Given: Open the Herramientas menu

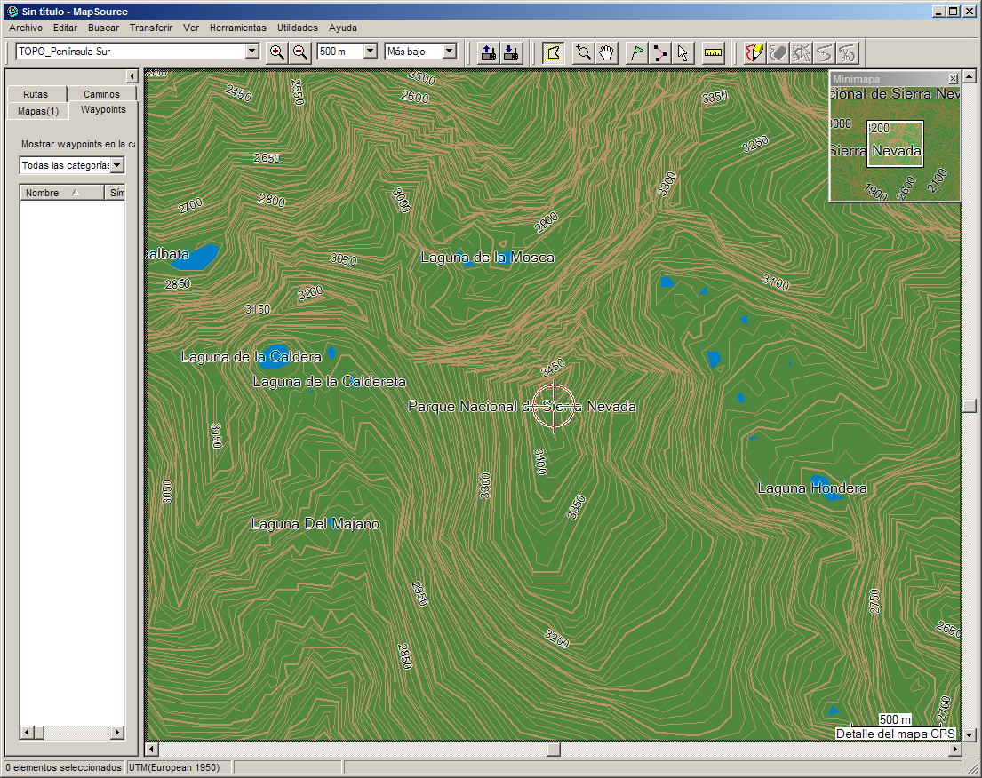Looking at the screenshot, I should (238, 28).
